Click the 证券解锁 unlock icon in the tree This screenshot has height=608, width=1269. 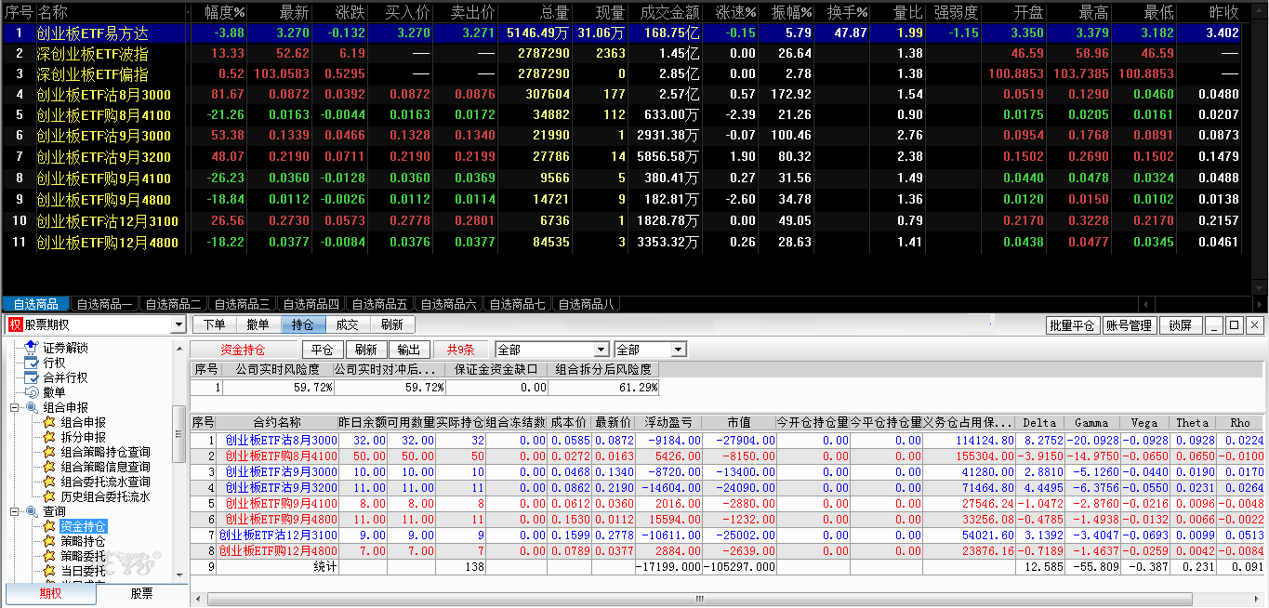[32, 347]
